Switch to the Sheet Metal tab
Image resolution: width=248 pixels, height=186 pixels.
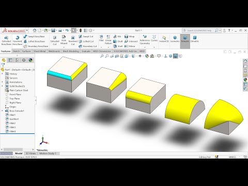click(x=39, y=51)
